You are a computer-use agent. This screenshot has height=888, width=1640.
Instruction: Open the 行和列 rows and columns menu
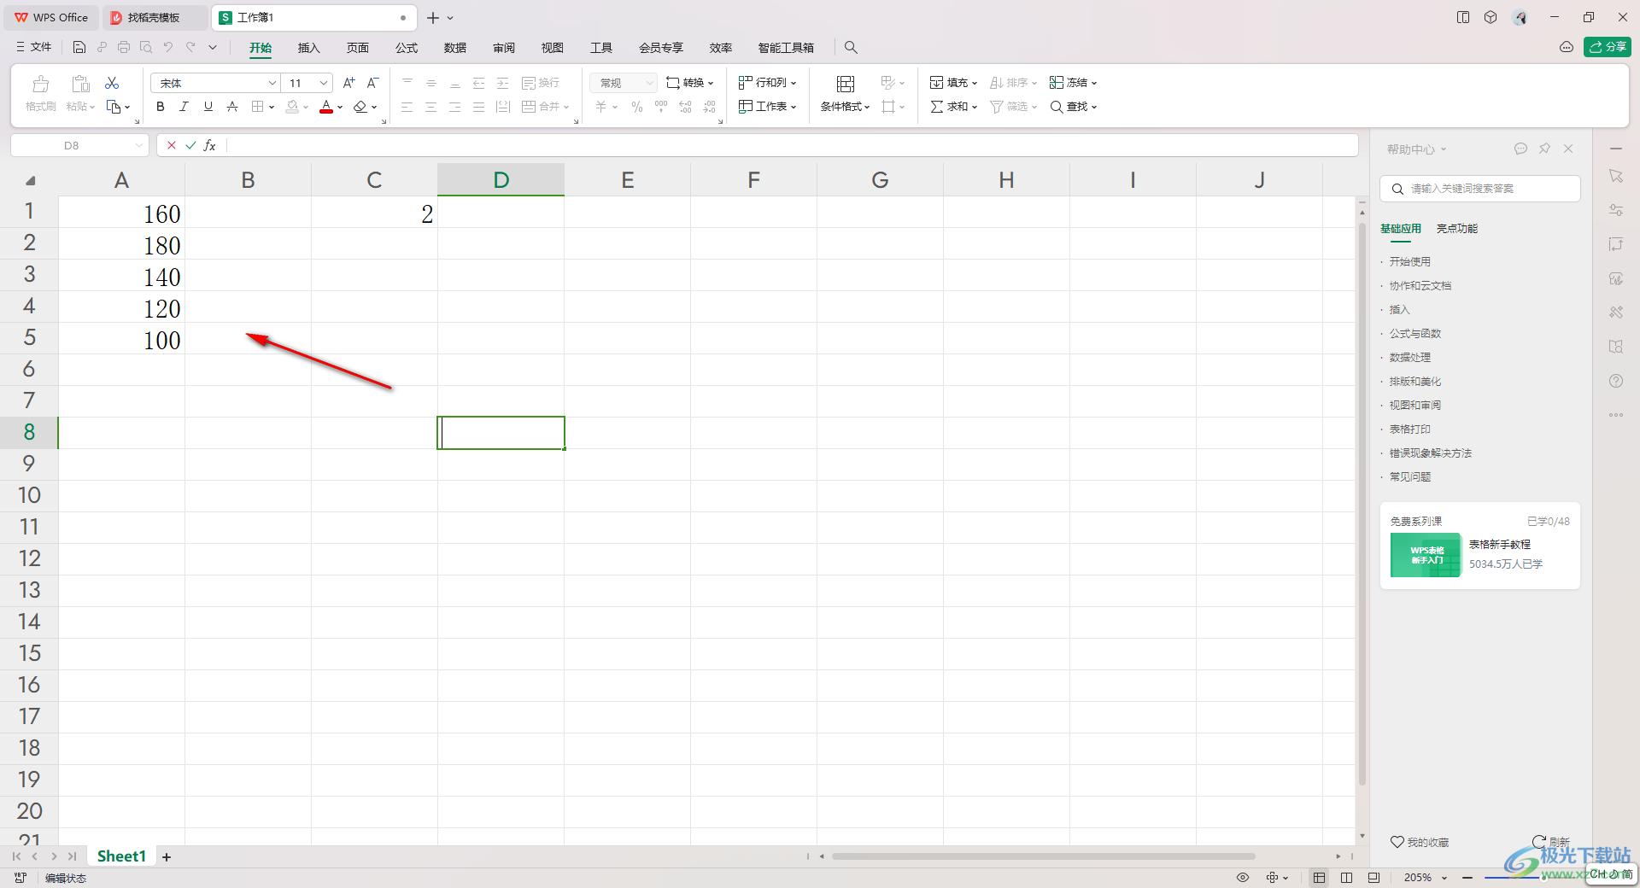pos(768,83)
